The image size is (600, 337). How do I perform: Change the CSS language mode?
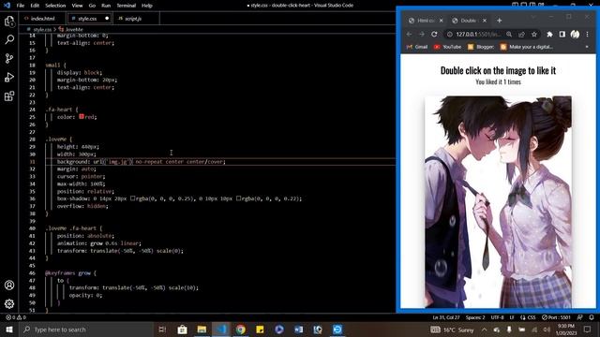click(528, 317)
